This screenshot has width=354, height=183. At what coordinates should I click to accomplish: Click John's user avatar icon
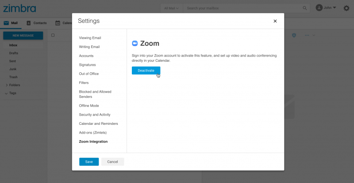pyautogui.click(x=319, y=8)
